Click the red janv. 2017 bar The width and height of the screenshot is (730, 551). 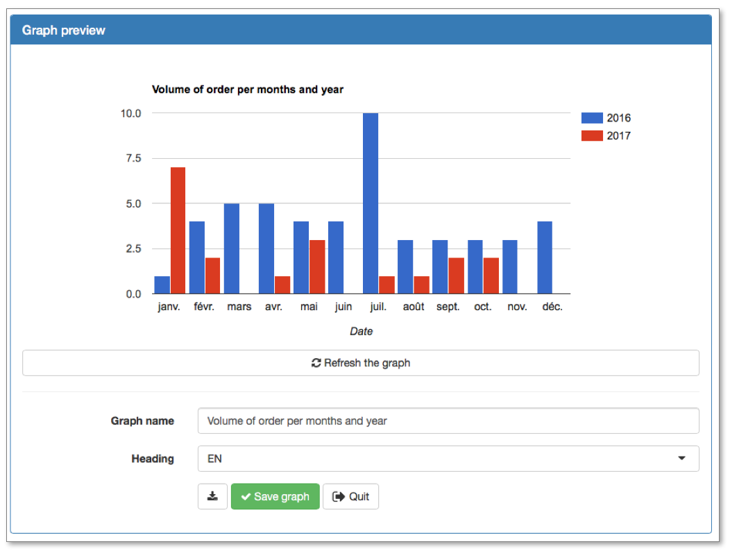pos(178,230)
